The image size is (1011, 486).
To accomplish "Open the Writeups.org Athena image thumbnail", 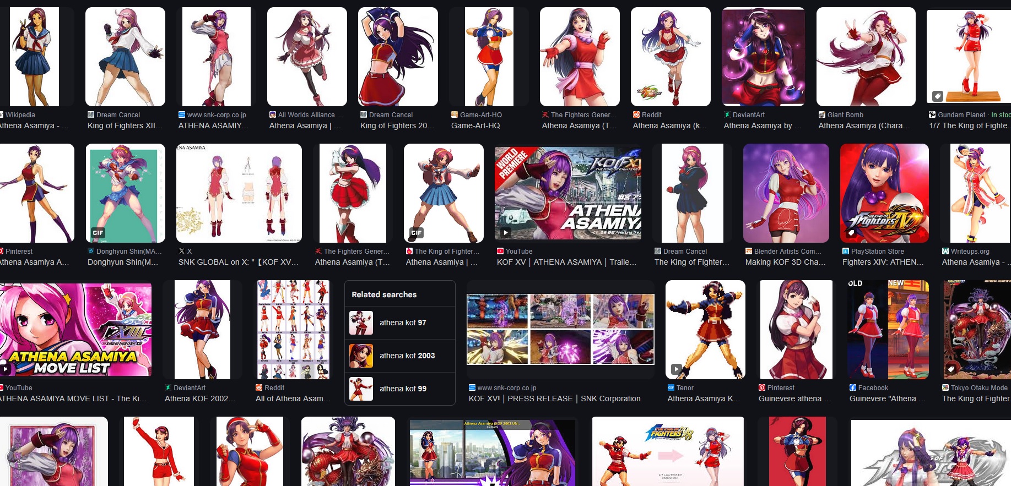I will coord(975,193).
